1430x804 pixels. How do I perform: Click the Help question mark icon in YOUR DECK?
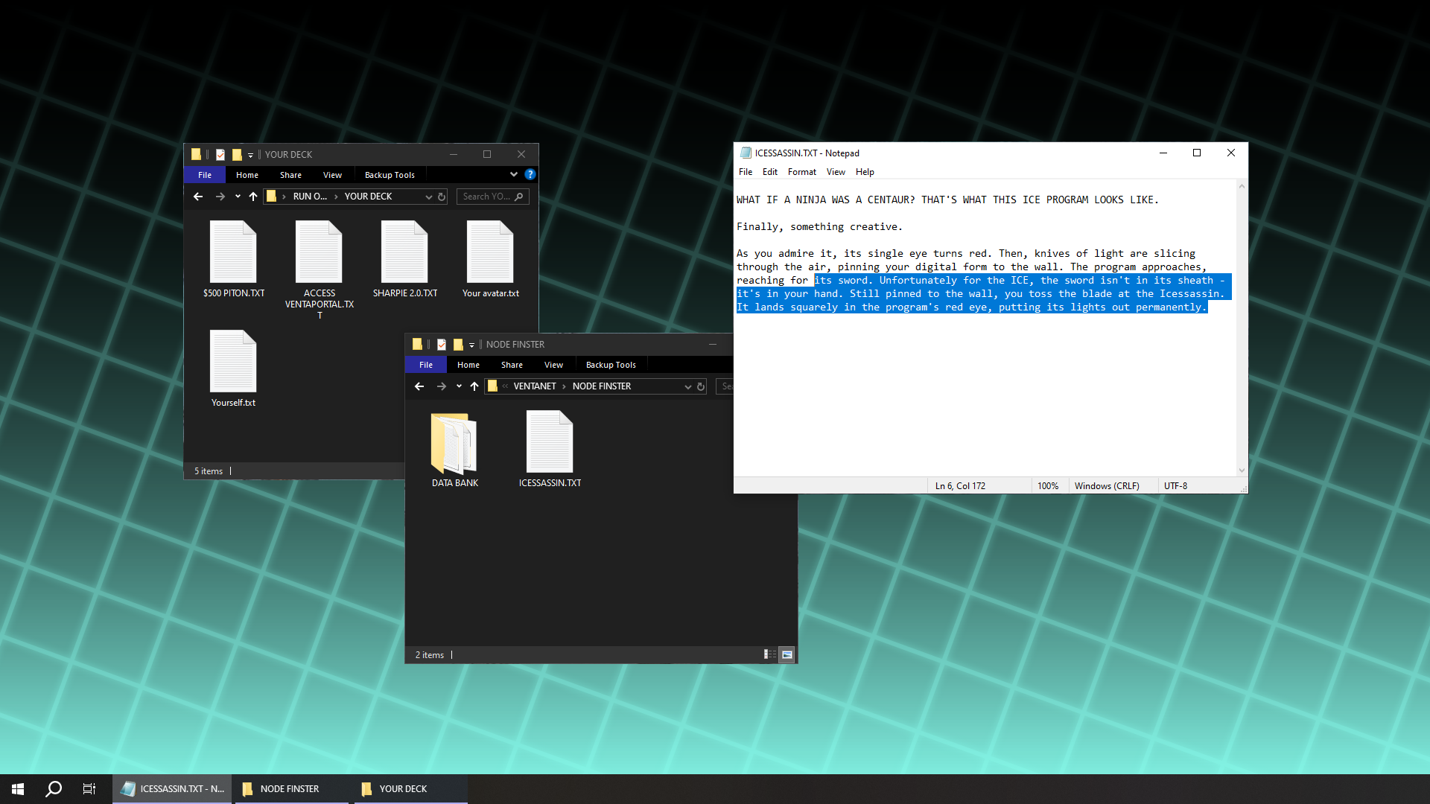click(530, 174)
